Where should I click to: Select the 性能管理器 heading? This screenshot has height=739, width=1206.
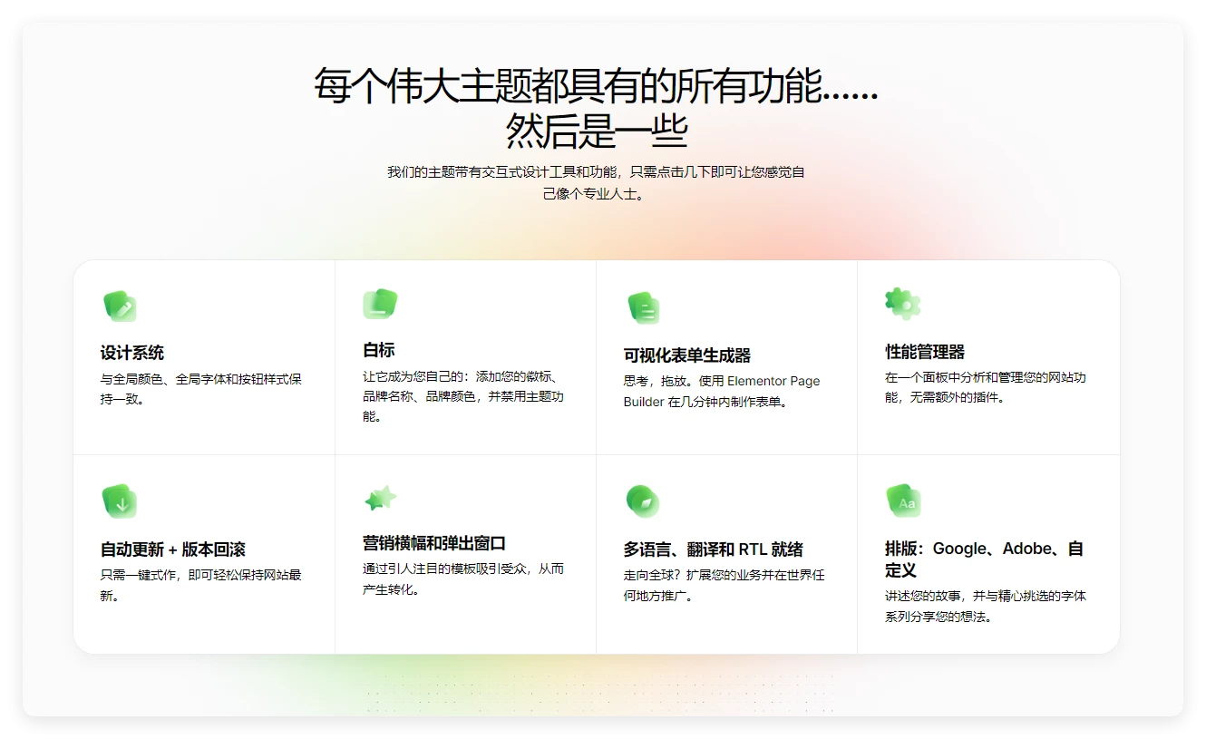coord(925,352)
